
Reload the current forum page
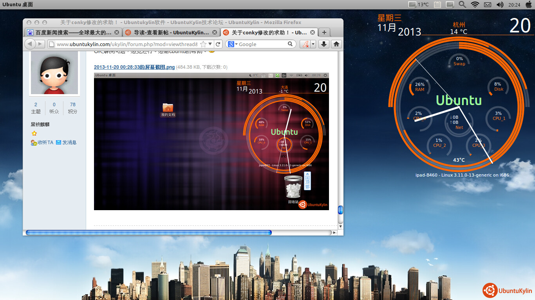coord(218,44)
